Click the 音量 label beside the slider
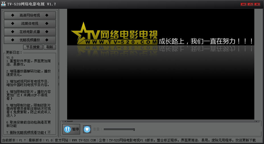This screenshot has width=264, height=144. pos(98,129)
